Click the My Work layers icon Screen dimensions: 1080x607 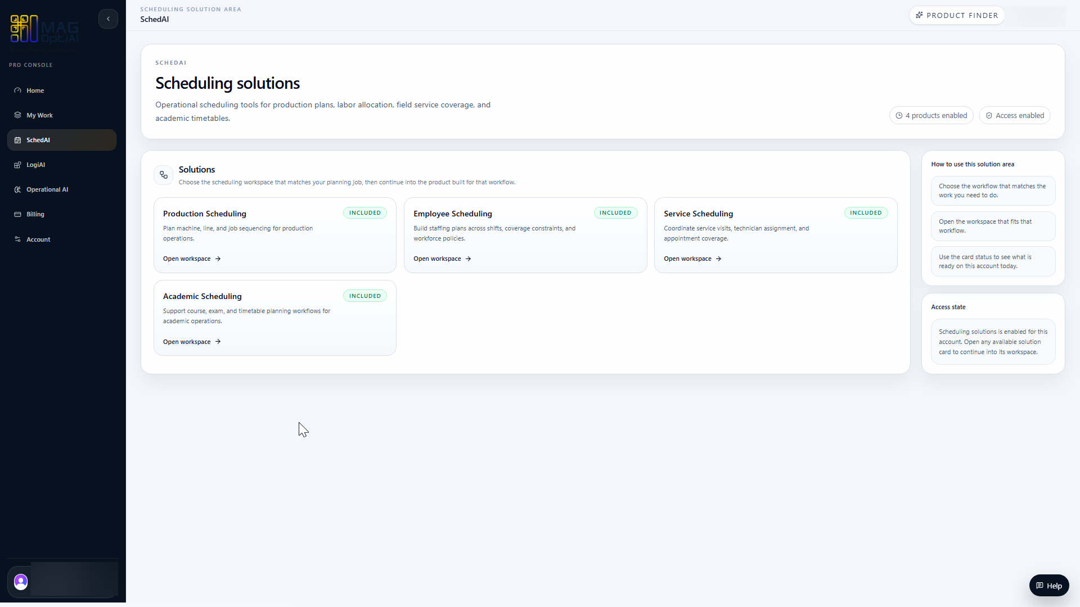(x=17, y=115)
